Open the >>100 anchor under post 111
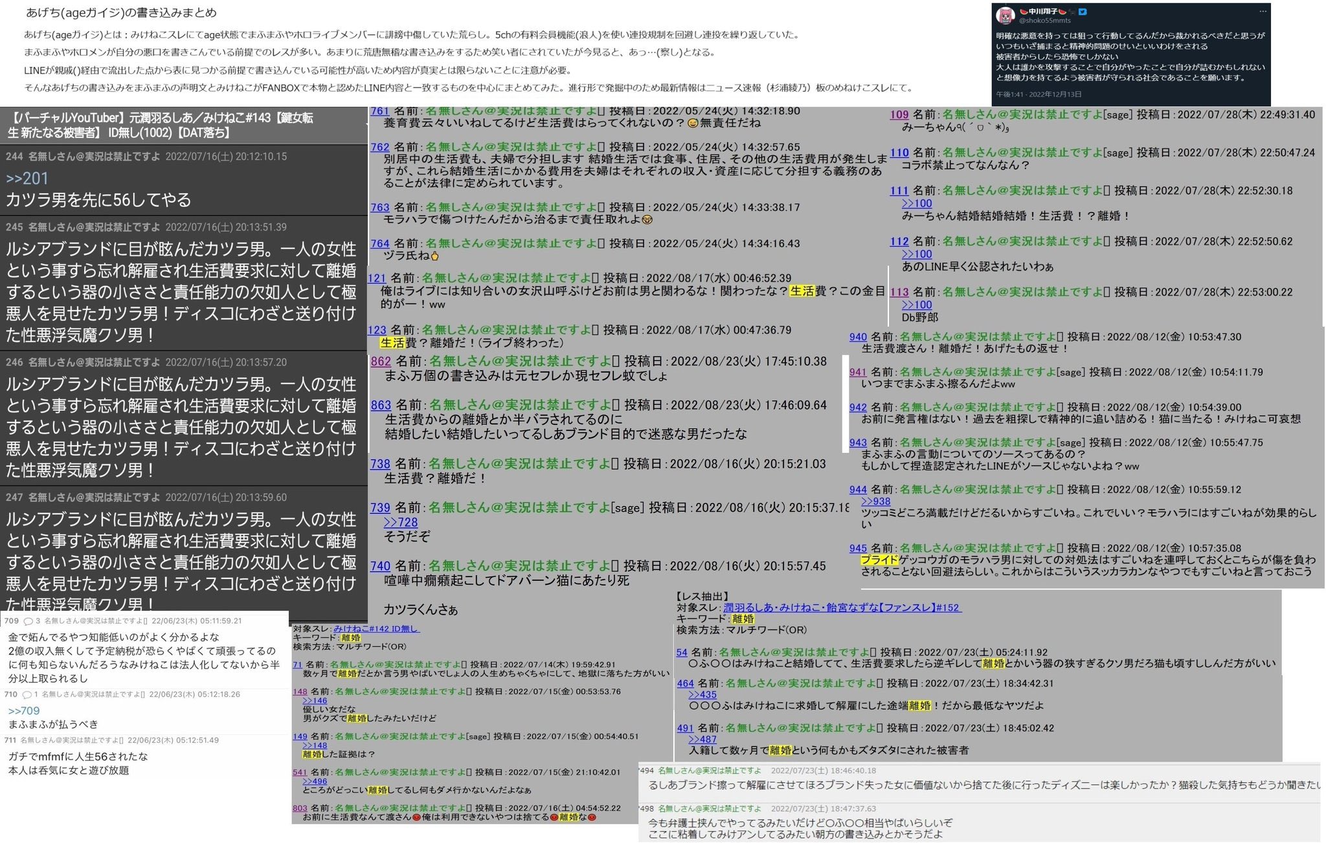The width and height of the screenshot is (1326, 843). click(917, 203)
